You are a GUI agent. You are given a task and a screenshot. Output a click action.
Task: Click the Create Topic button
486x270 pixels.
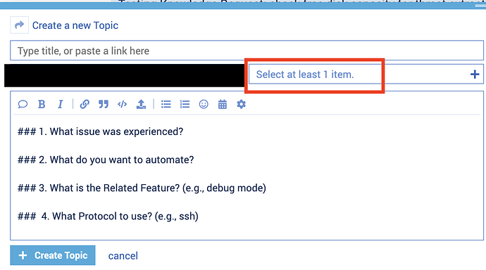(53, 255)
